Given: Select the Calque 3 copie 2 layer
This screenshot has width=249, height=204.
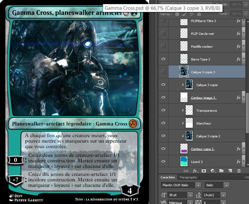Looking at the screenshot, I should point(208,136).
